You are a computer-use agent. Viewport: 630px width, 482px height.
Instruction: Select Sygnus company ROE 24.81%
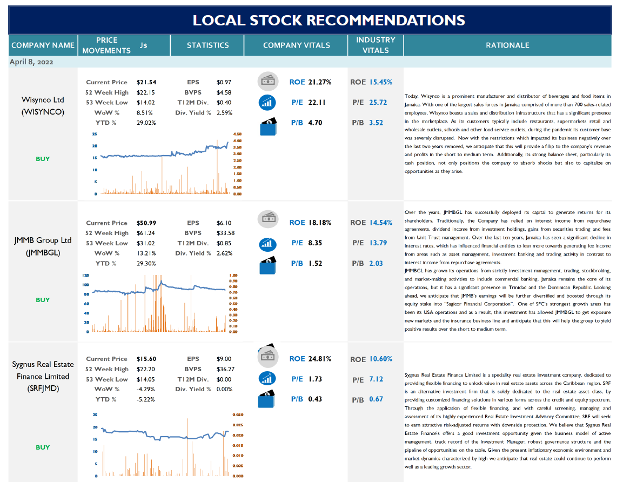(320, 359)
